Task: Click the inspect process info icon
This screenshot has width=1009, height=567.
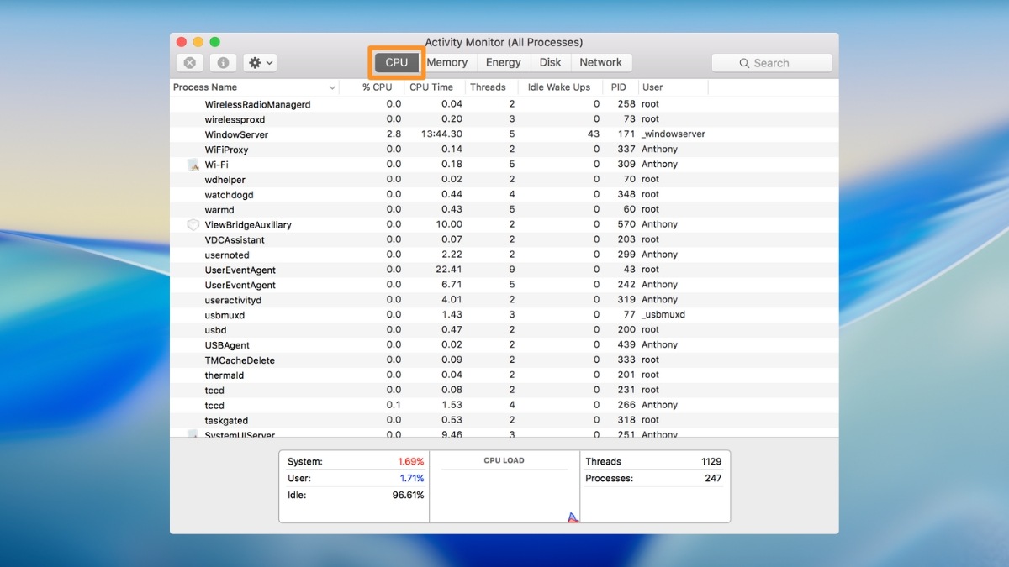Action: (223, 63)
